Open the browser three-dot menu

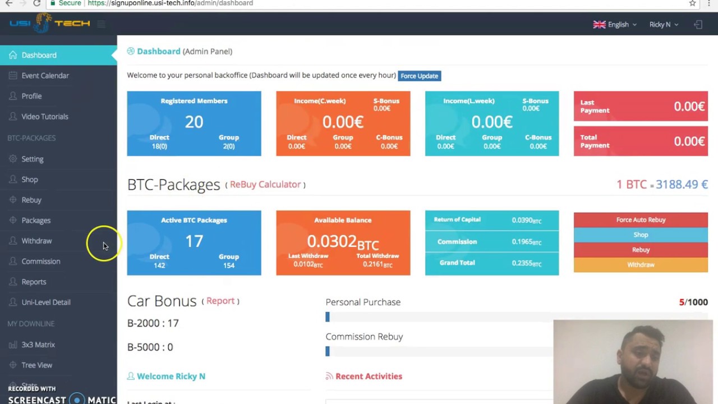(709, 3)
